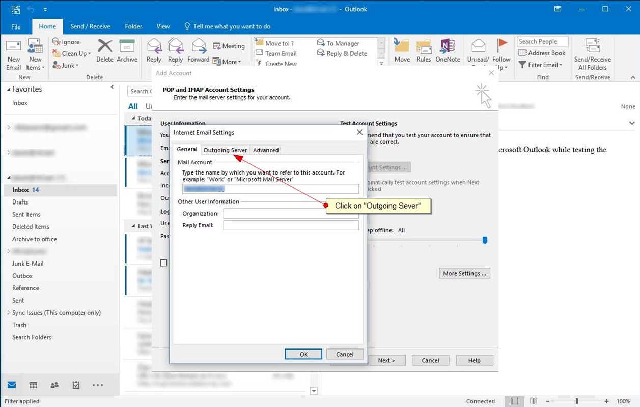The height and width of the screenshot is (407, 640).
Task: Open more navigation options (three dots)
Action: 98,385
